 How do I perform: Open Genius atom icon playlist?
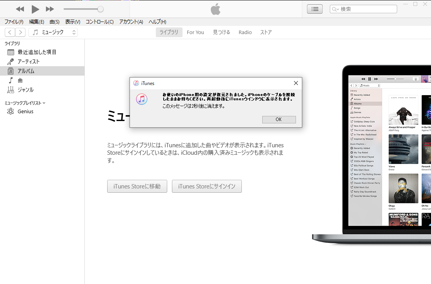[25, 111]
